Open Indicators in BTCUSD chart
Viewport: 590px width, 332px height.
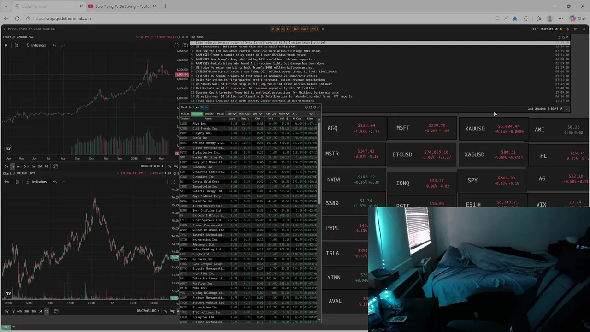tap(36, 182)
